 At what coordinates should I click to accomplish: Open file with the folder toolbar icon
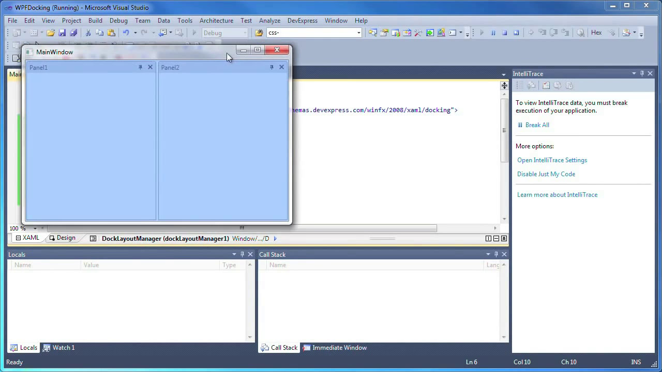point(51,33)
